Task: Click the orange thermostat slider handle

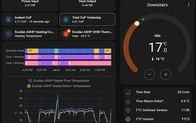Action: click(137, 23)
